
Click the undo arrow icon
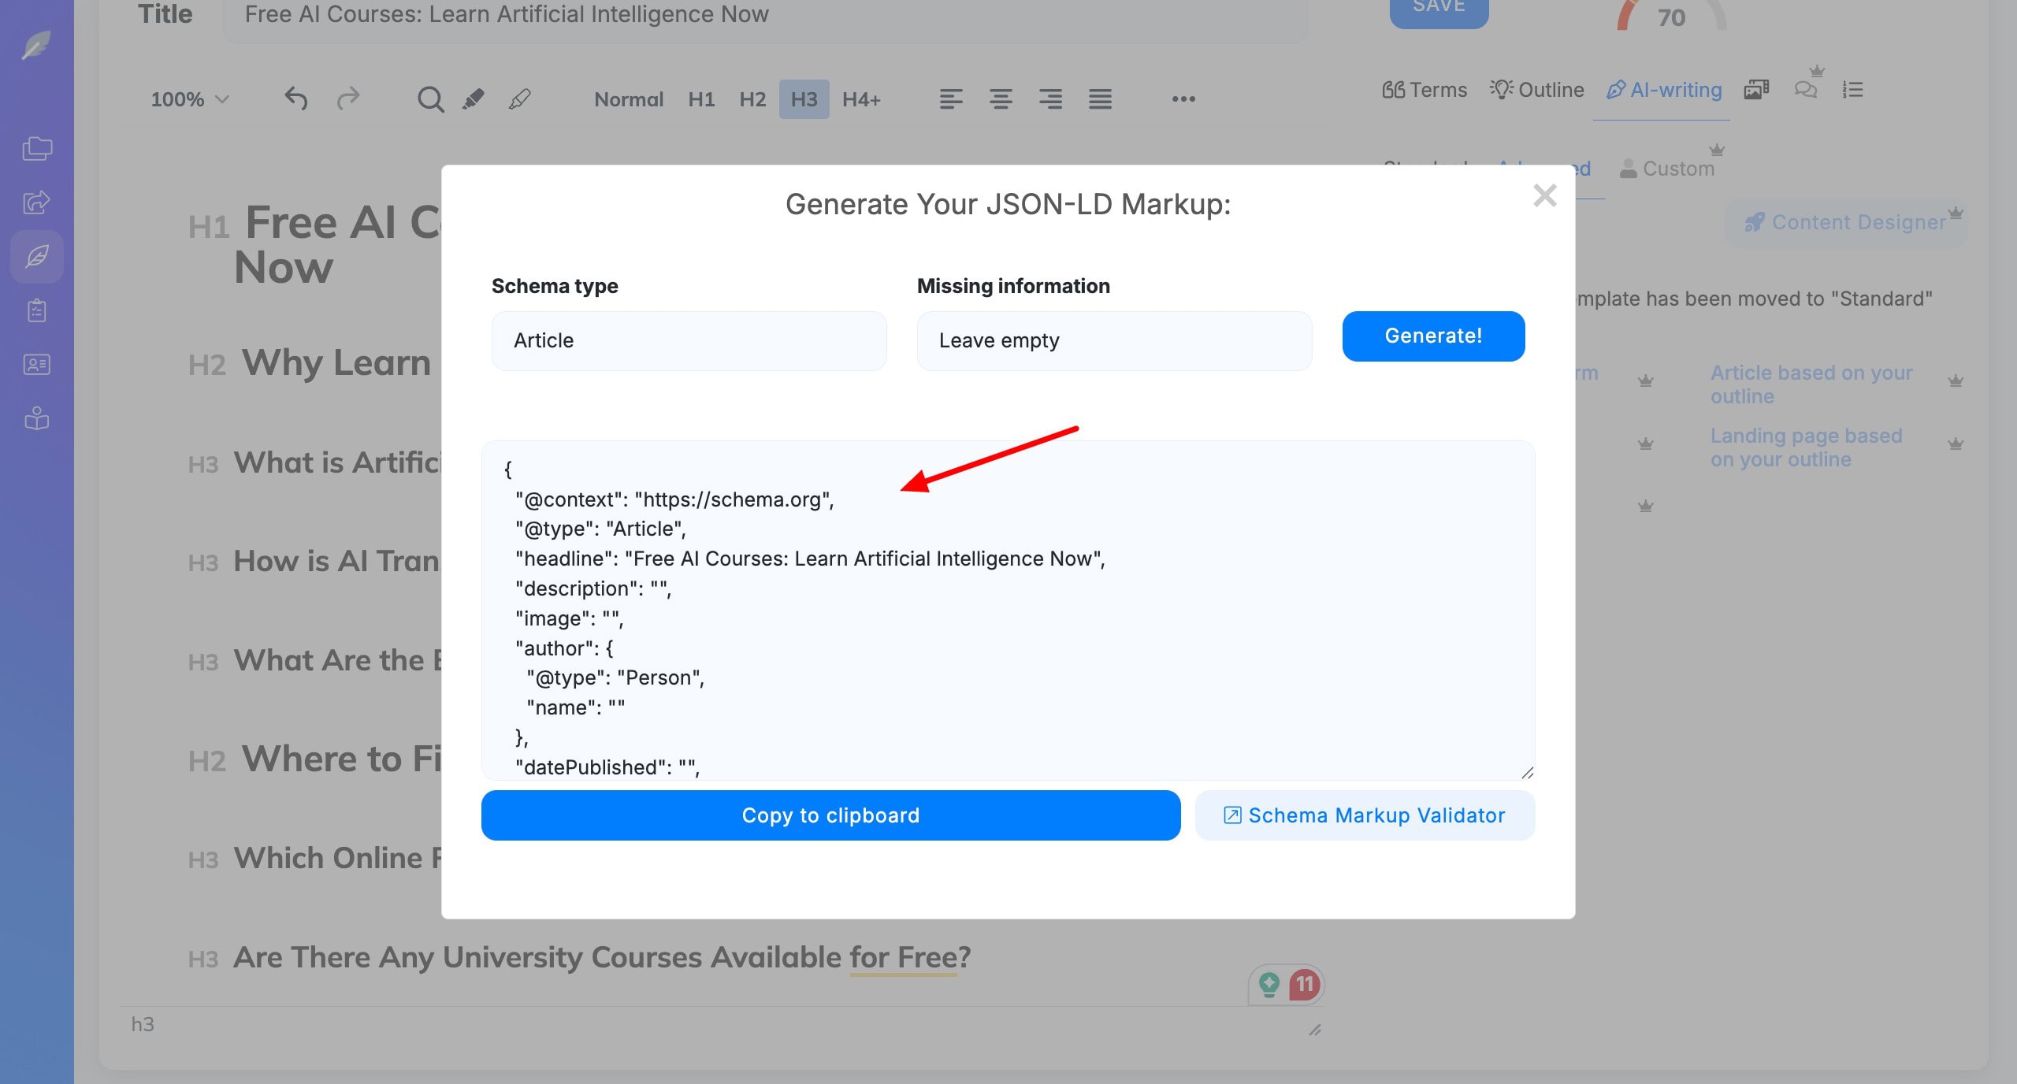295,98
